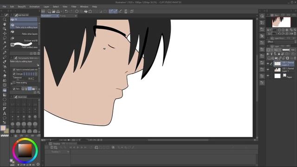Click the Layer 2 thumbnail
Image resolution: width=297 pixels, height=167 pixels.
coord(278,64)
